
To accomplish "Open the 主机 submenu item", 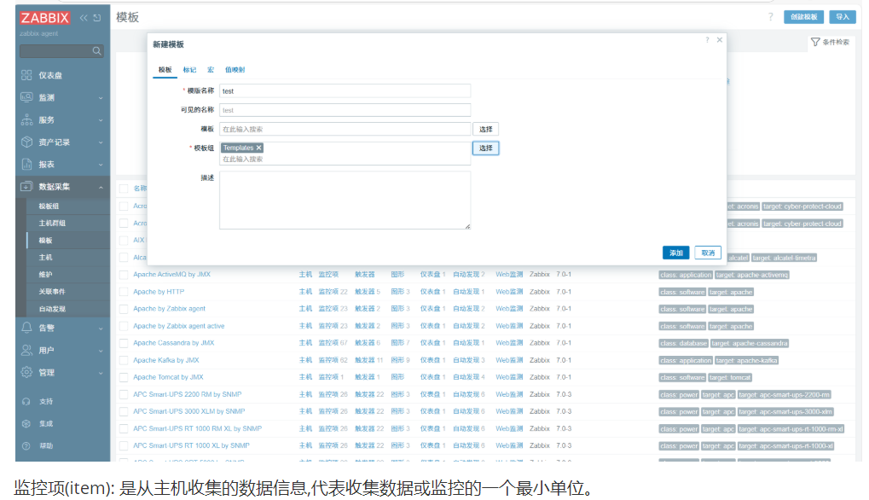I will 45,257.
